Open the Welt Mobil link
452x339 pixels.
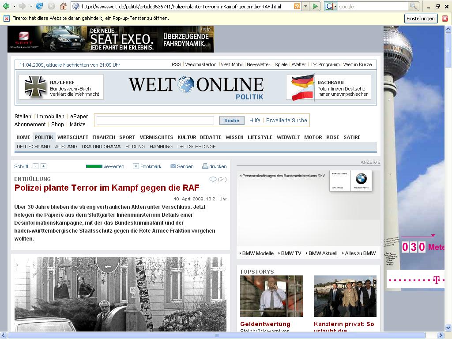[x=232, y=64]
